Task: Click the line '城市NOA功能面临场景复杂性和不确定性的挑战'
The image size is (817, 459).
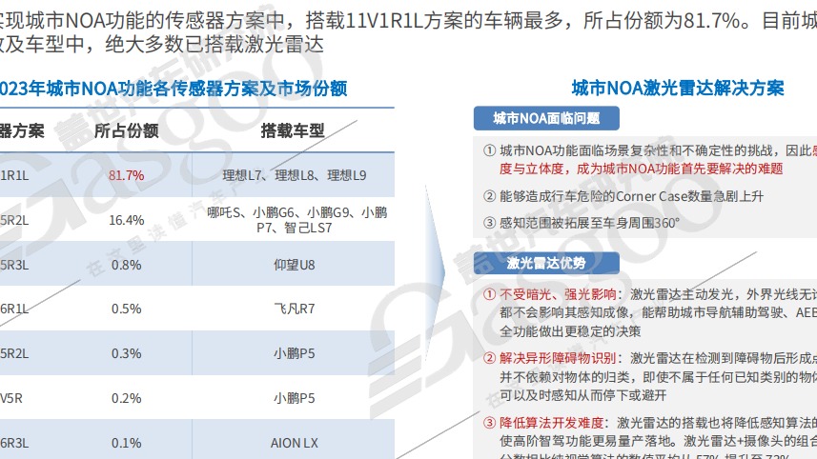Action: (x=636, y=150)
